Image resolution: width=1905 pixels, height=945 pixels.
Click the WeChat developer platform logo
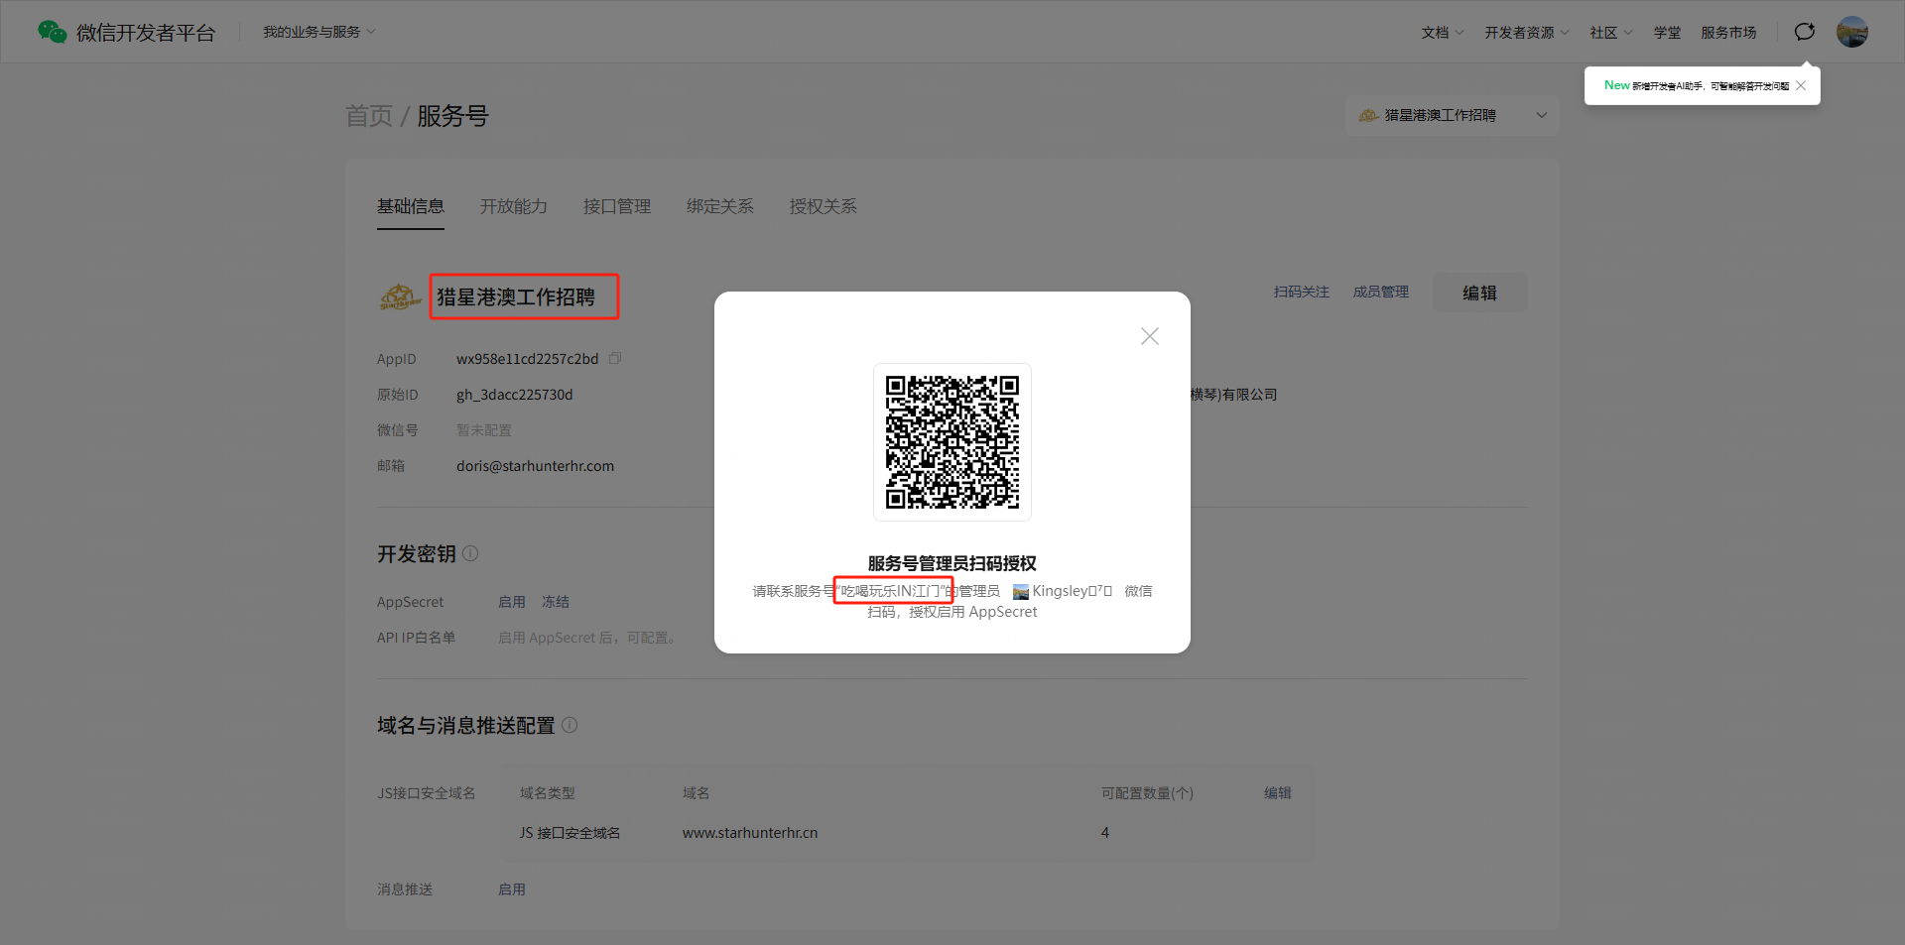coord(53,32)
